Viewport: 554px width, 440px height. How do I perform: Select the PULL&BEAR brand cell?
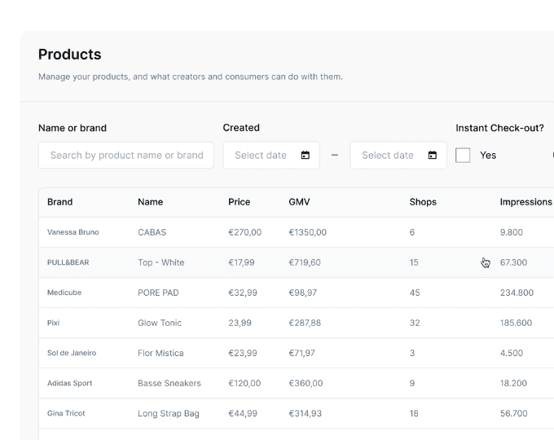pyautogui.click(x=68, y=262)
